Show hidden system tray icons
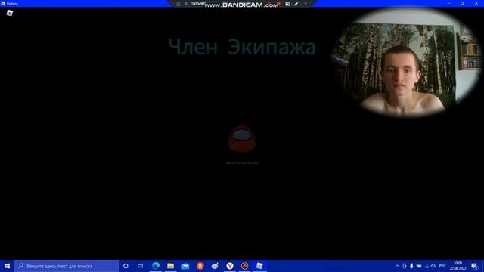Viewport: 484px width, 272px height. pyautogui.click(x=397, y=266)
